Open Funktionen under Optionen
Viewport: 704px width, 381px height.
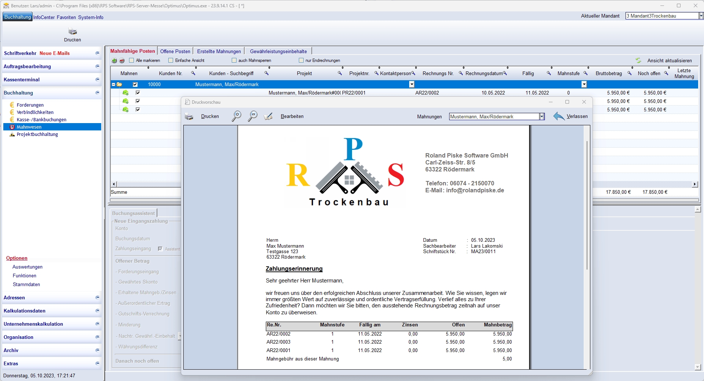(x=25, y=275)
